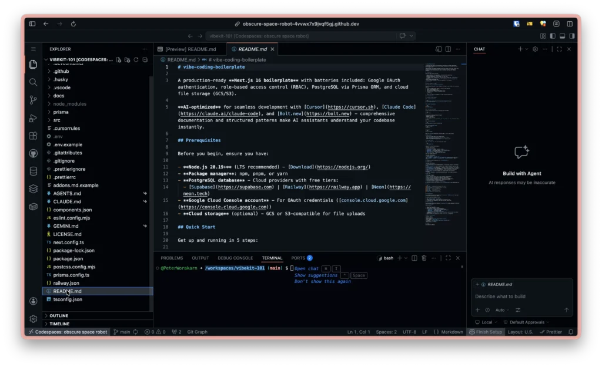Screen dimensions: 602x367
Task: Open the Auto model picker dropdown
Action: 502,310
